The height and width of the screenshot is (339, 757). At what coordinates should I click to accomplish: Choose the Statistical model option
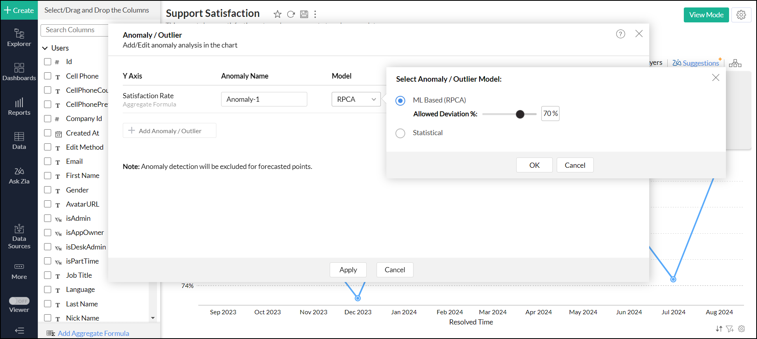[x=401, y=133]
